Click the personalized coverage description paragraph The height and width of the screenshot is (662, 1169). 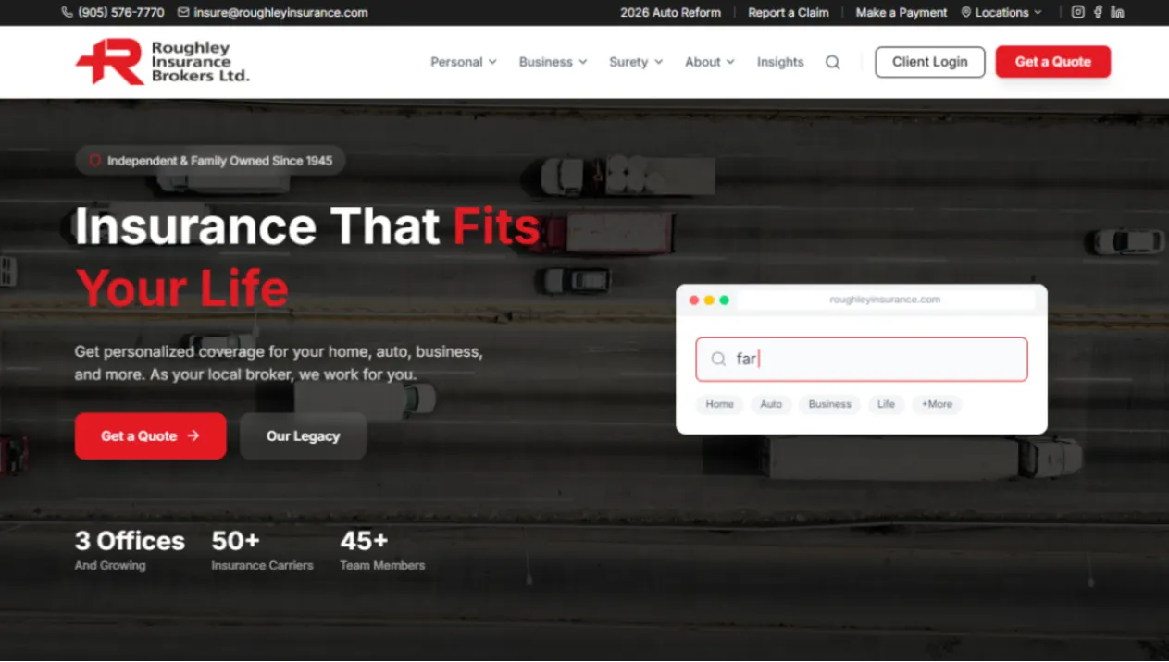click(279, 363)
